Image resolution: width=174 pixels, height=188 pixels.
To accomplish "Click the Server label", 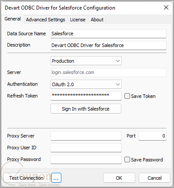I will click(x=14, y=72).
